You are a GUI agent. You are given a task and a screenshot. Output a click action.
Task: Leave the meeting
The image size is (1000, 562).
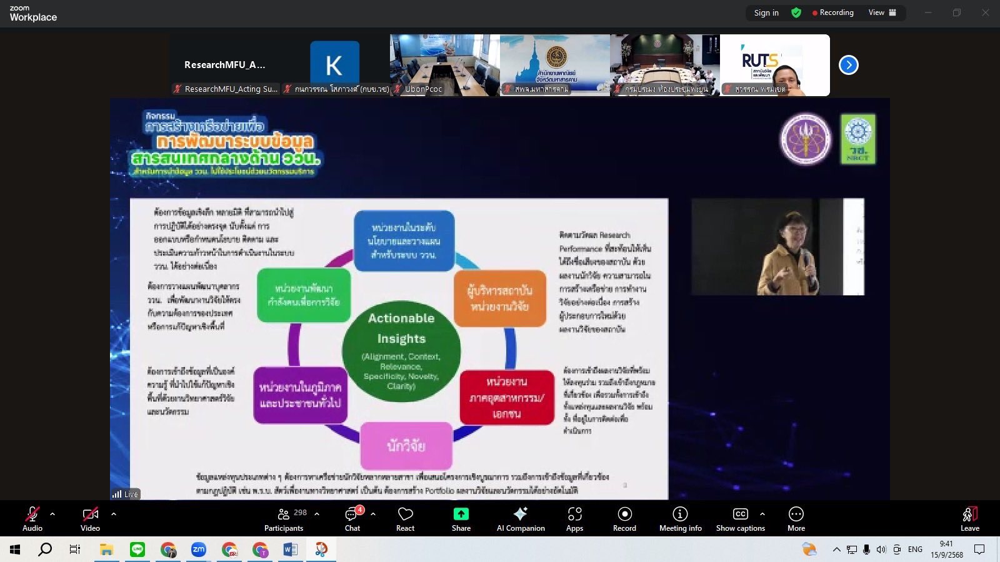click(969, 518)
